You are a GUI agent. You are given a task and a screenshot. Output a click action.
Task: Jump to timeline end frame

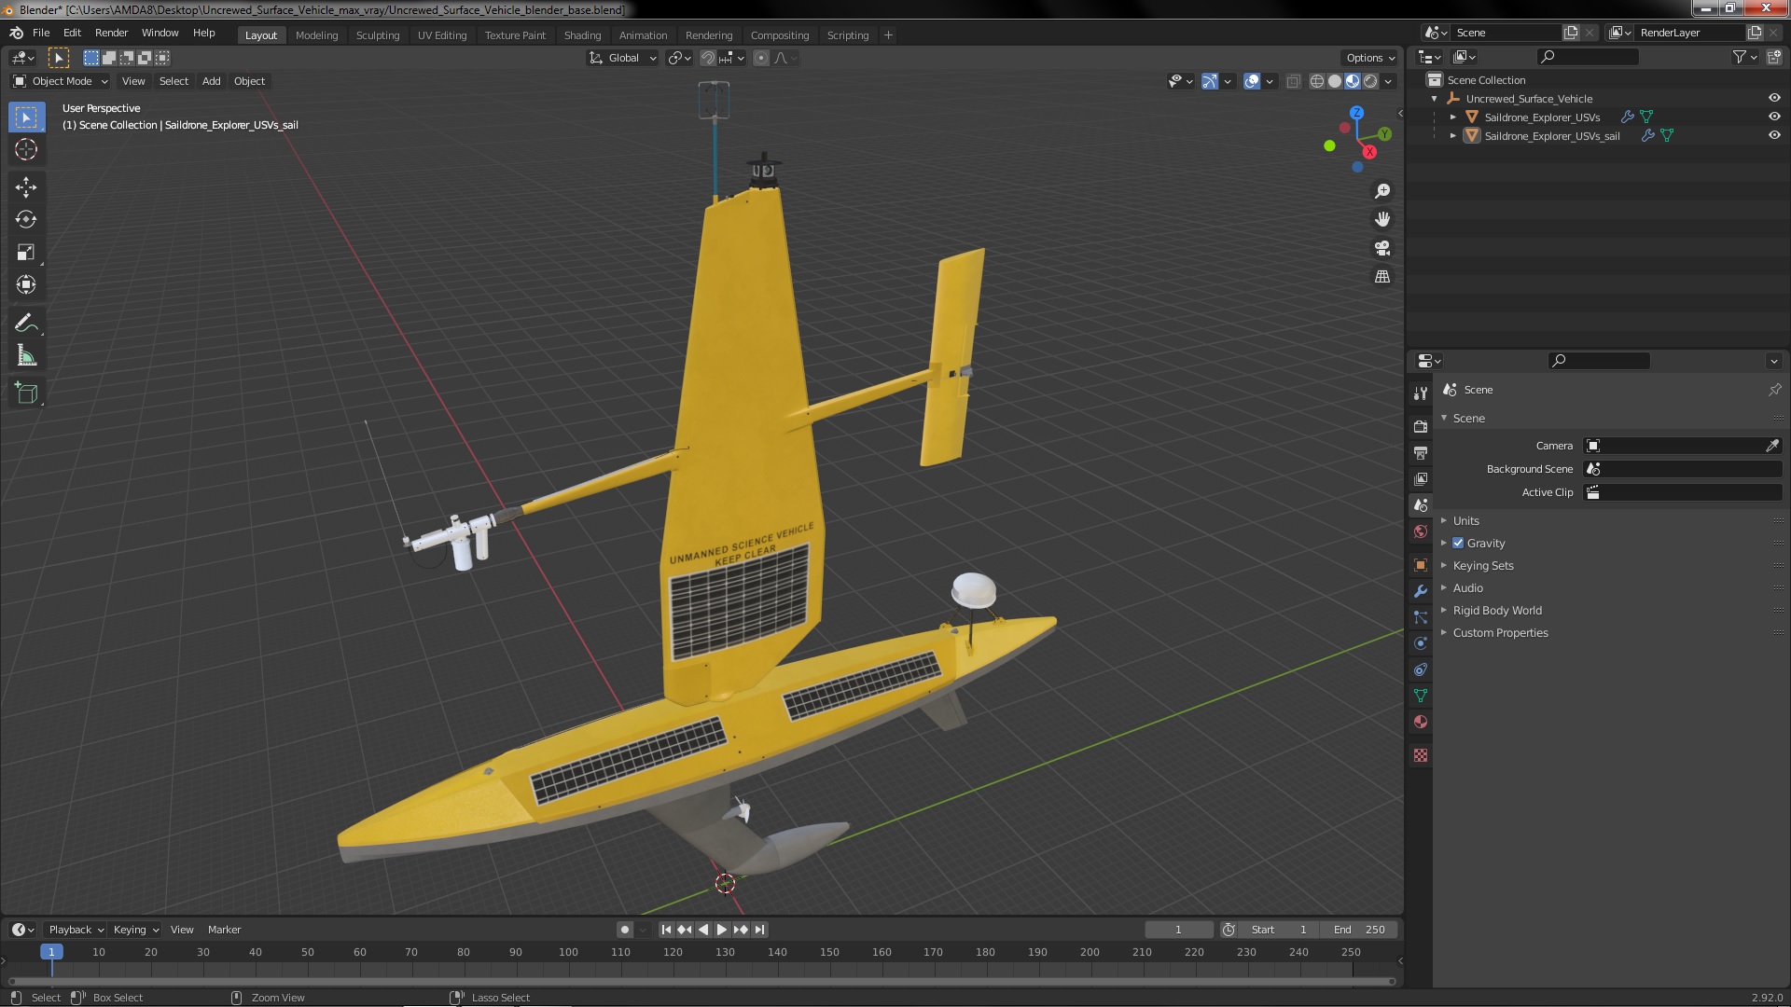759,930
